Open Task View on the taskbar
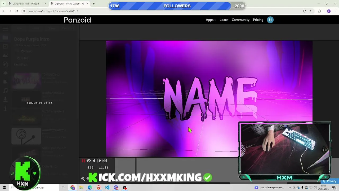This screenshot has height=191, width=339. (64, 188)
